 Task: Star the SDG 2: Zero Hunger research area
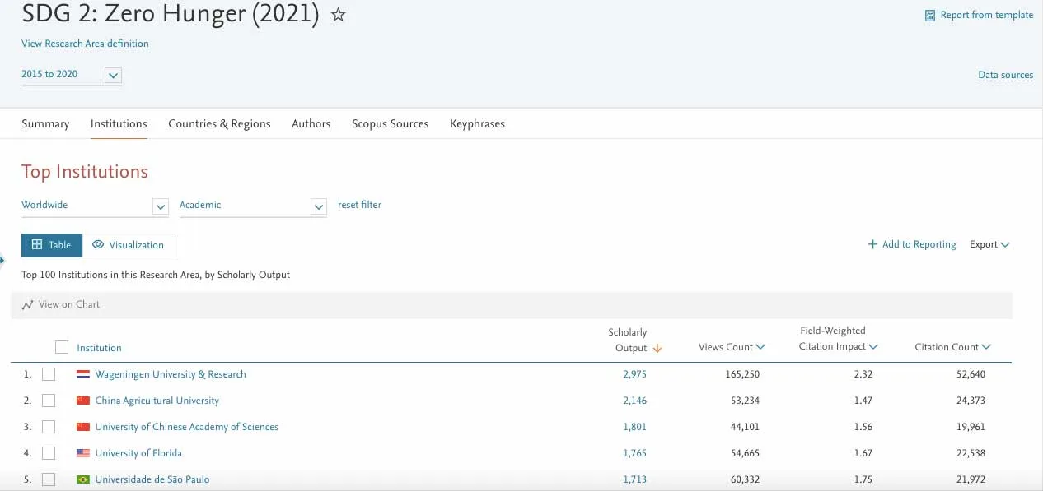click(338, 15)
